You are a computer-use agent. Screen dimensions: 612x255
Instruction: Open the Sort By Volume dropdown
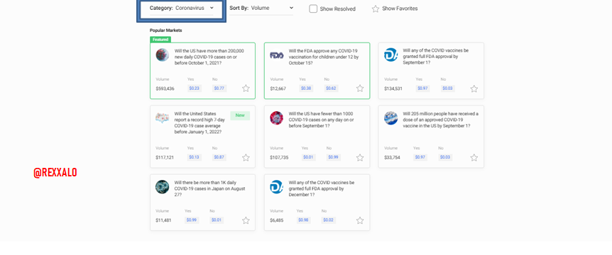click(x=261, y=8)
